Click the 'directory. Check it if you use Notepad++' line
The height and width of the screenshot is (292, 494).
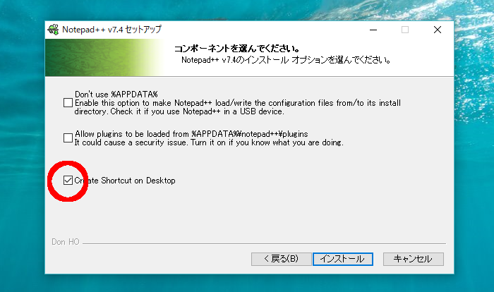coord(179,111)
